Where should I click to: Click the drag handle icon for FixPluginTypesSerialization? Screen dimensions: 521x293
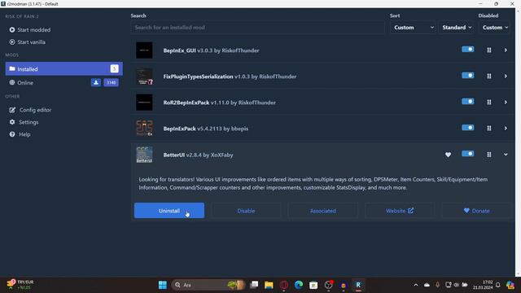489,76
